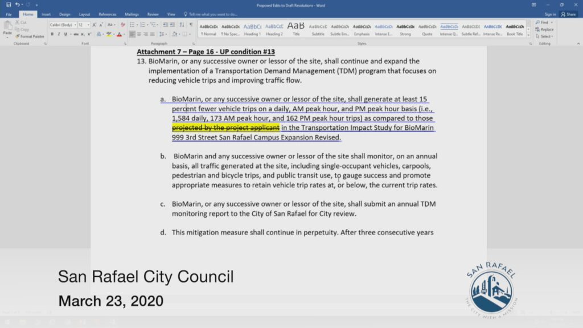
Task: Switch to the References tab
Action: tap(108, 14)
